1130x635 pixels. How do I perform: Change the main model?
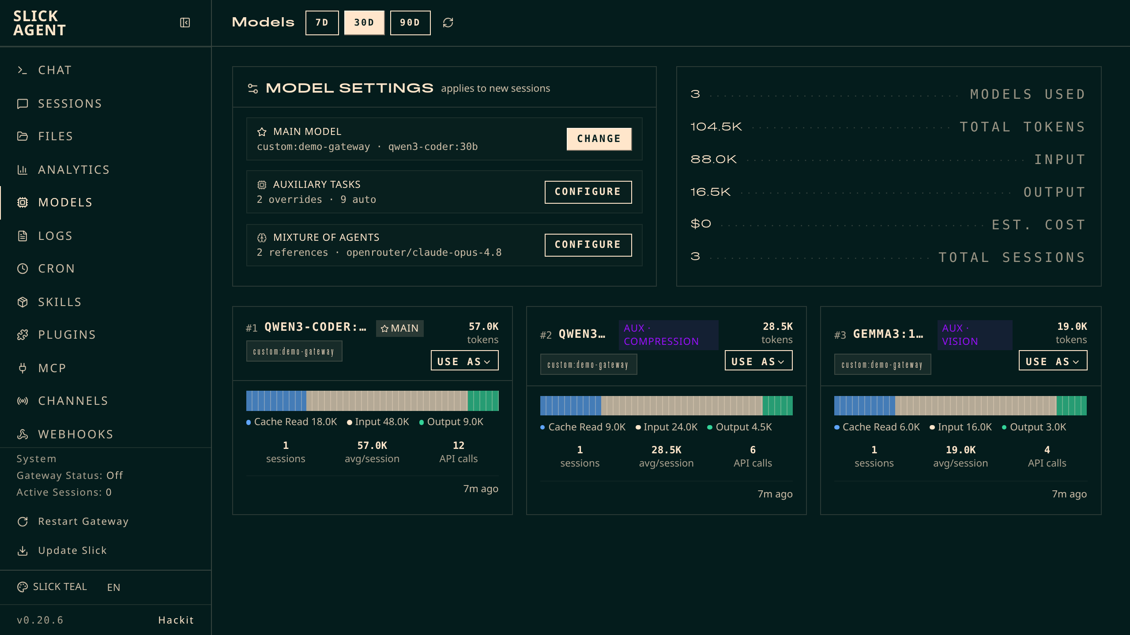click(599, 139)
